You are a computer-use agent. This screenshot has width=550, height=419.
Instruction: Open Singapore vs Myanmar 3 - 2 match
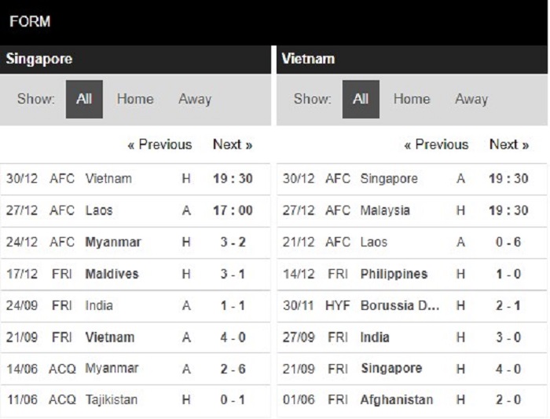pyautogui.click(x=135, y=242)
